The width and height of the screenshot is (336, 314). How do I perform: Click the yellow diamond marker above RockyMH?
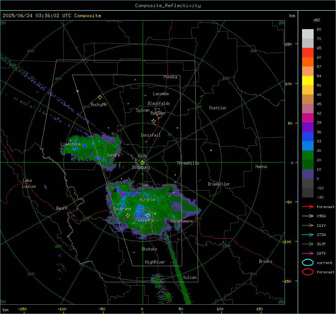pyautogui.click(x=100, y=97)
